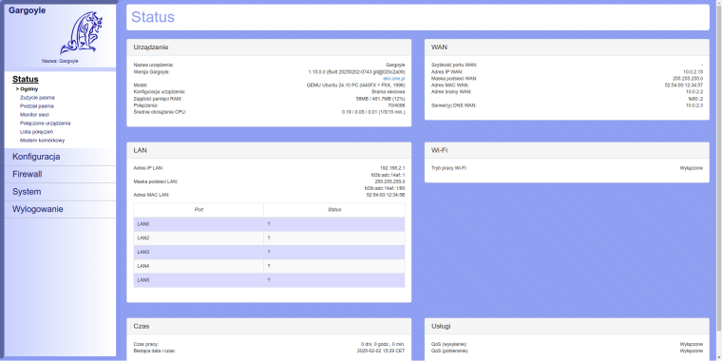Open the Firewall menu section

click(28, 174)
